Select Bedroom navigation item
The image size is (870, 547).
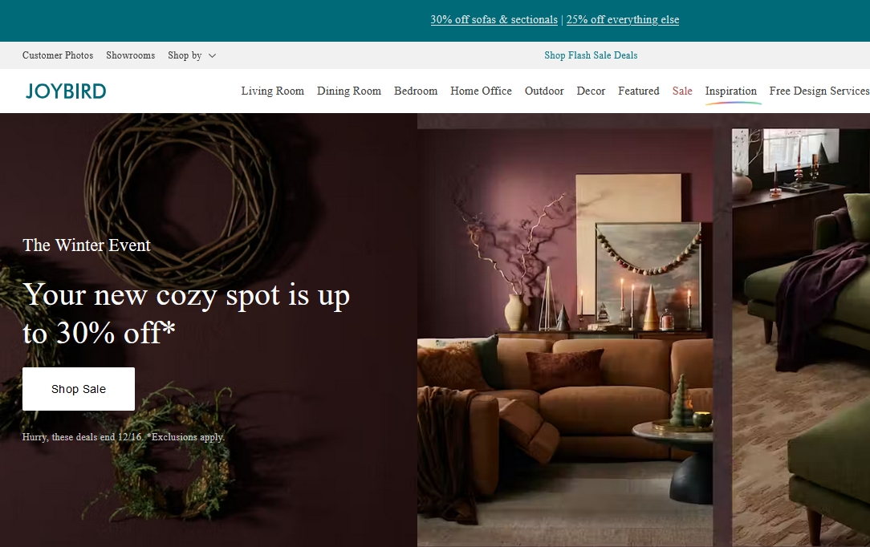[x=416, y=91]
